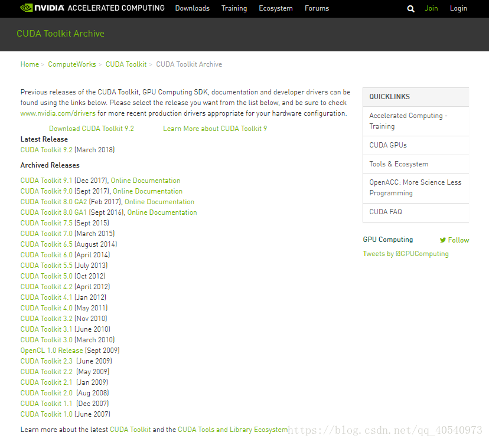Go to Home breadcrumb
489x442 pixels.
tap(30, 64)
